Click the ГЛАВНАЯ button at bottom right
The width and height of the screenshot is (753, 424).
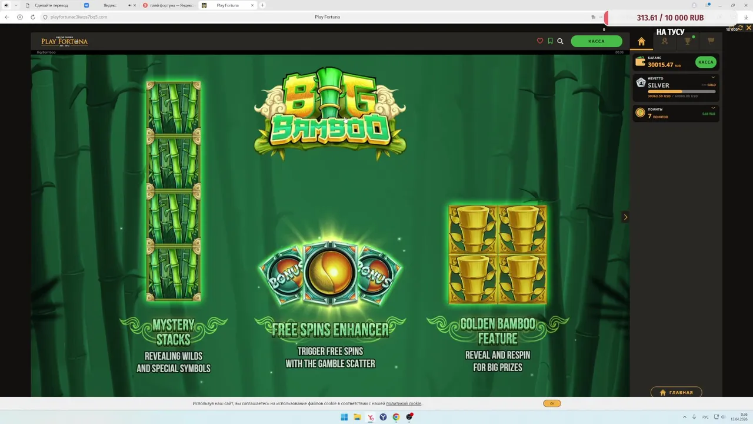coord(676,392)
